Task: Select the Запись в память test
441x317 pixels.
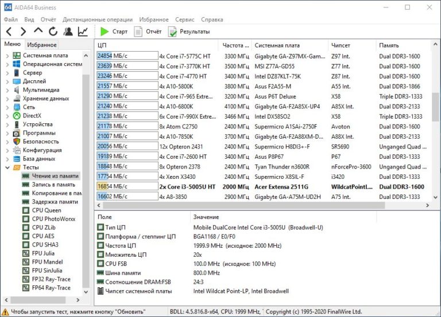Action: point(49,185)
